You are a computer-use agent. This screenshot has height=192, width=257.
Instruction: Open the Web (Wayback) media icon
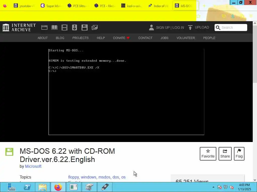coord(44,27)
